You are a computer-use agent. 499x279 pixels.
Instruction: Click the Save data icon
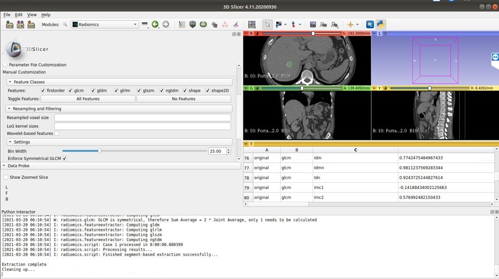[31, 25]
